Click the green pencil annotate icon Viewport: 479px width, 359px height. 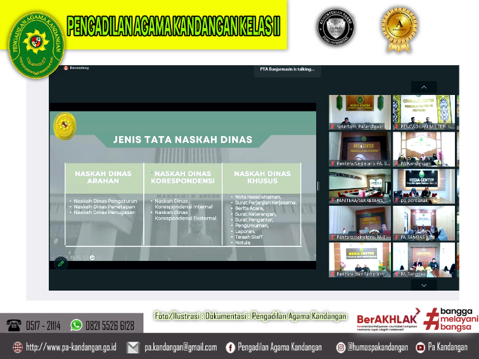[61, 263]
